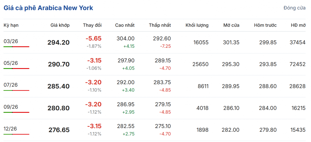
Task: Click the -3.15 change value for 05/26
Action: click(94, 61)
